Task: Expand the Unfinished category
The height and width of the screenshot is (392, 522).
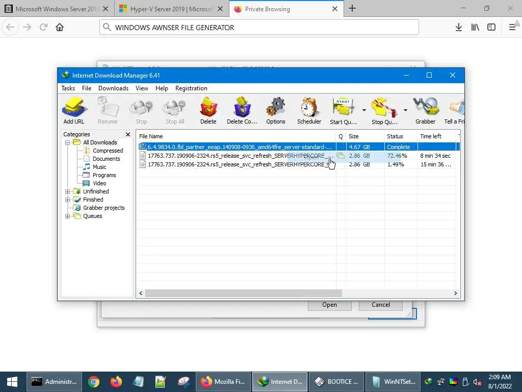Action: coord(68,192)
